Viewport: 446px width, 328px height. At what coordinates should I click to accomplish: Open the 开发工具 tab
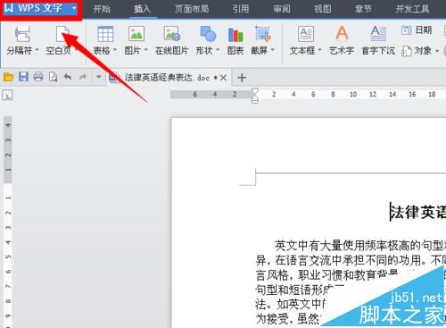pos(412,9)
